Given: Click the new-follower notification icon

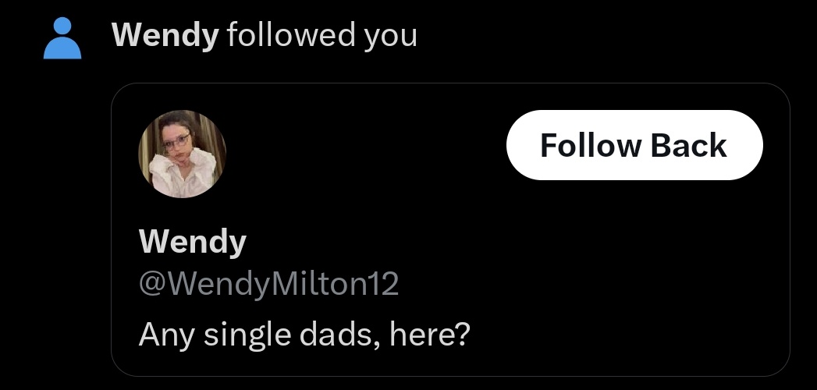Looking at the screenshot, I should click(x=62, y=38).
